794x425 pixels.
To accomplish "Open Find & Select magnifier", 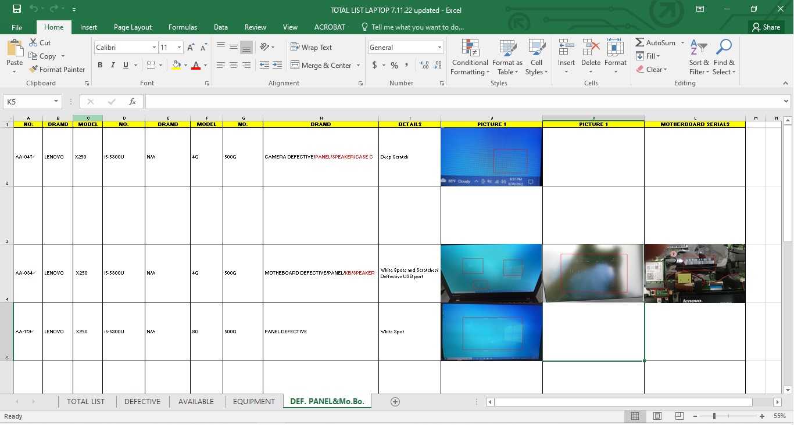I will (x=724, y=57).
